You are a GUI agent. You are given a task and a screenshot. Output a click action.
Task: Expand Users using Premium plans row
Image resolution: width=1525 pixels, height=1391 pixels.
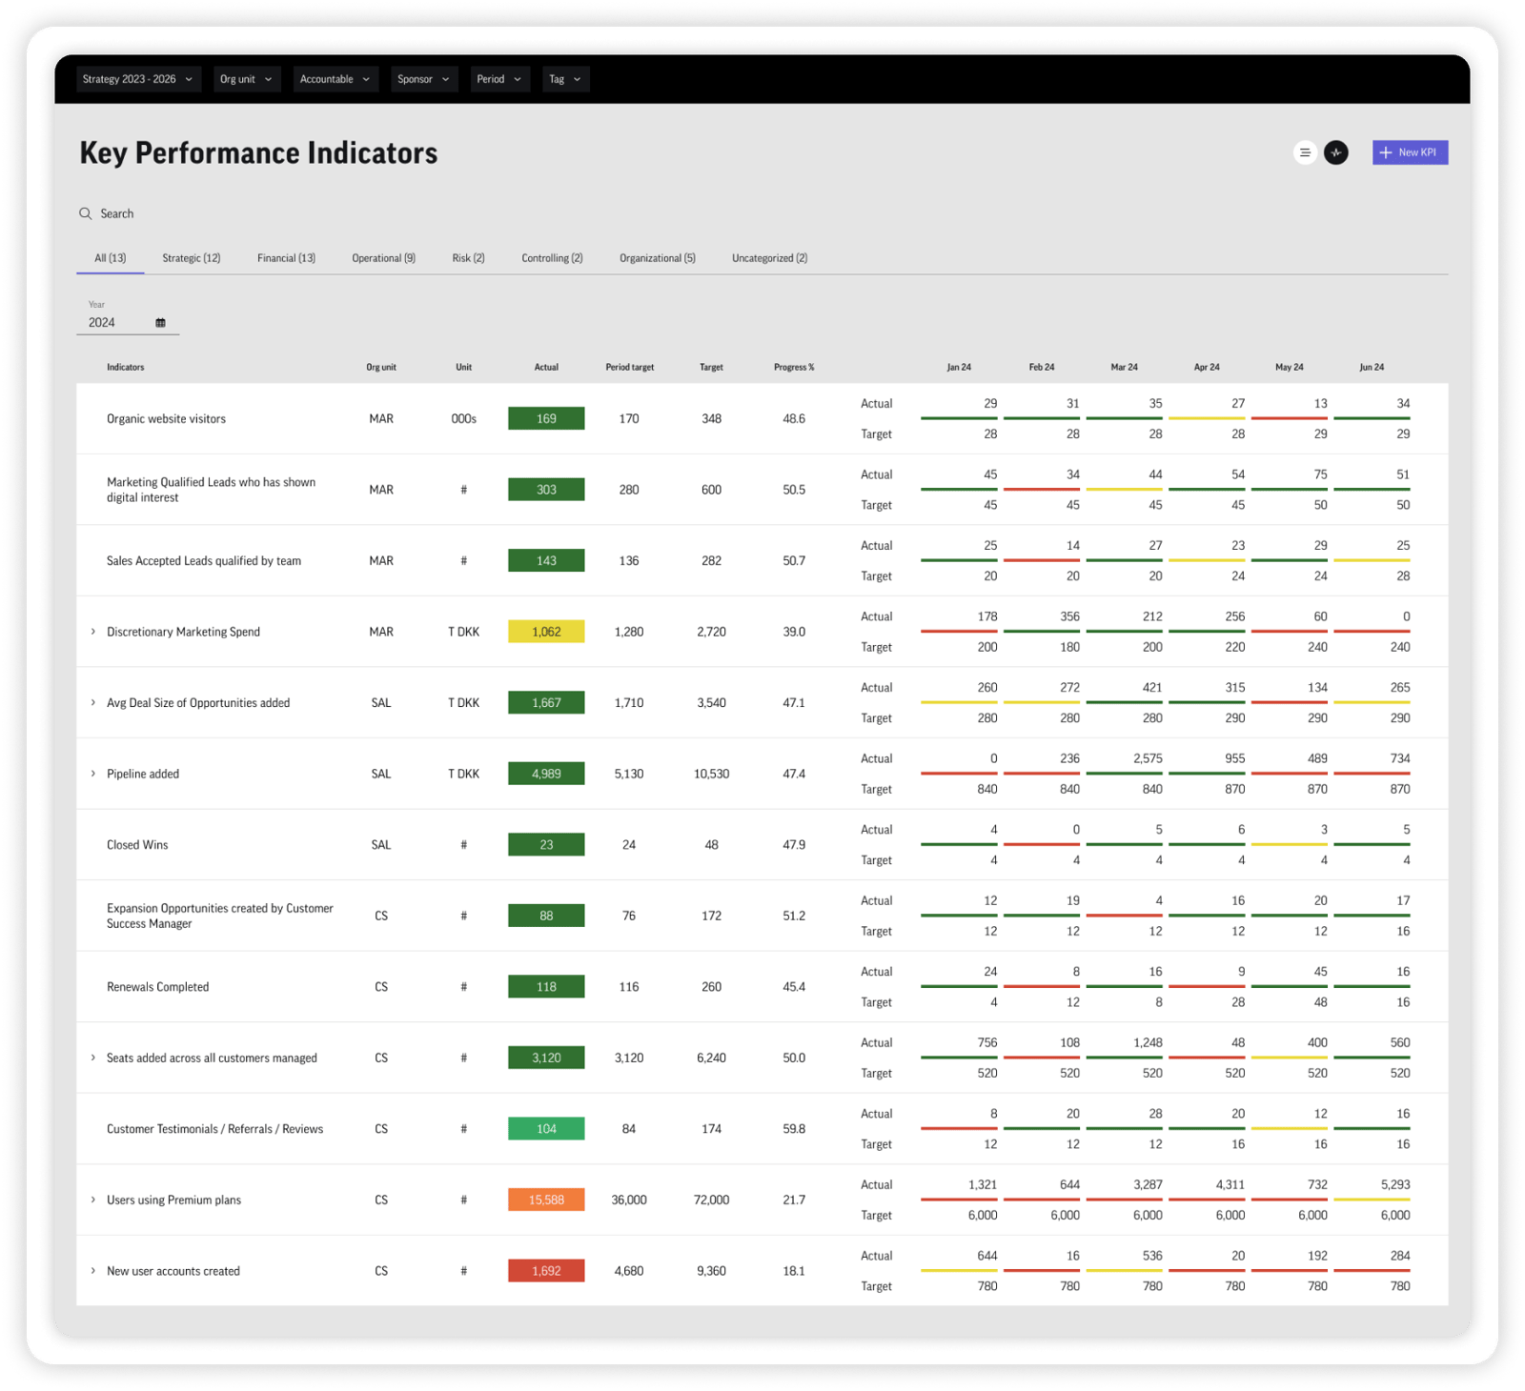(93, 1199)
